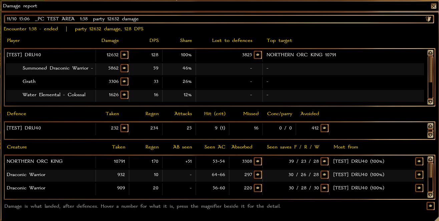
Task: Click the "Hit (crit)" column header
Action: (x=215, y=114)
